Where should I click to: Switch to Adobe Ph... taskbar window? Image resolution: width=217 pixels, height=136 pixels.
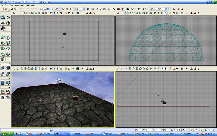tap(188, 134)
